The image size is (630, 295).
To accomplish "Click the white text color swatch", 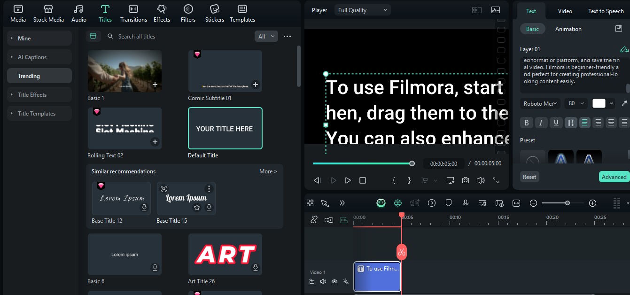I will click(599, 103).
